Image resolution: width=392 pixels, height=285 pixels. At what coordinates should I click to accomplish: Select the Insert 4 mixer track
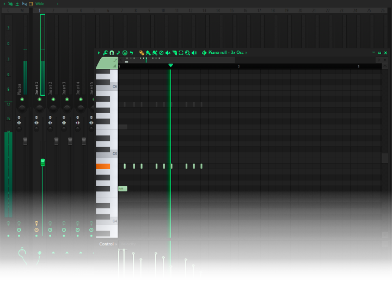78,88
